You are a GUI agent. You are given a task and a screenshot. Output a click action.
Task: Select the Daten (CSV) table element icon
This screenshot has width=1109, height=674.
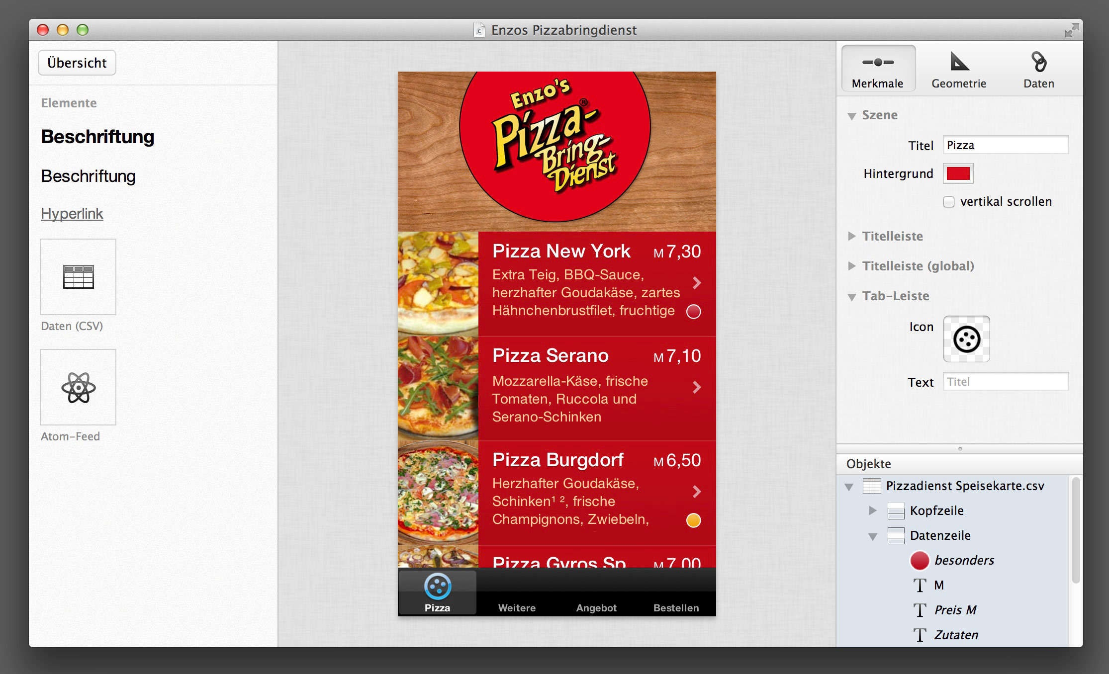(x=78, y=277)
